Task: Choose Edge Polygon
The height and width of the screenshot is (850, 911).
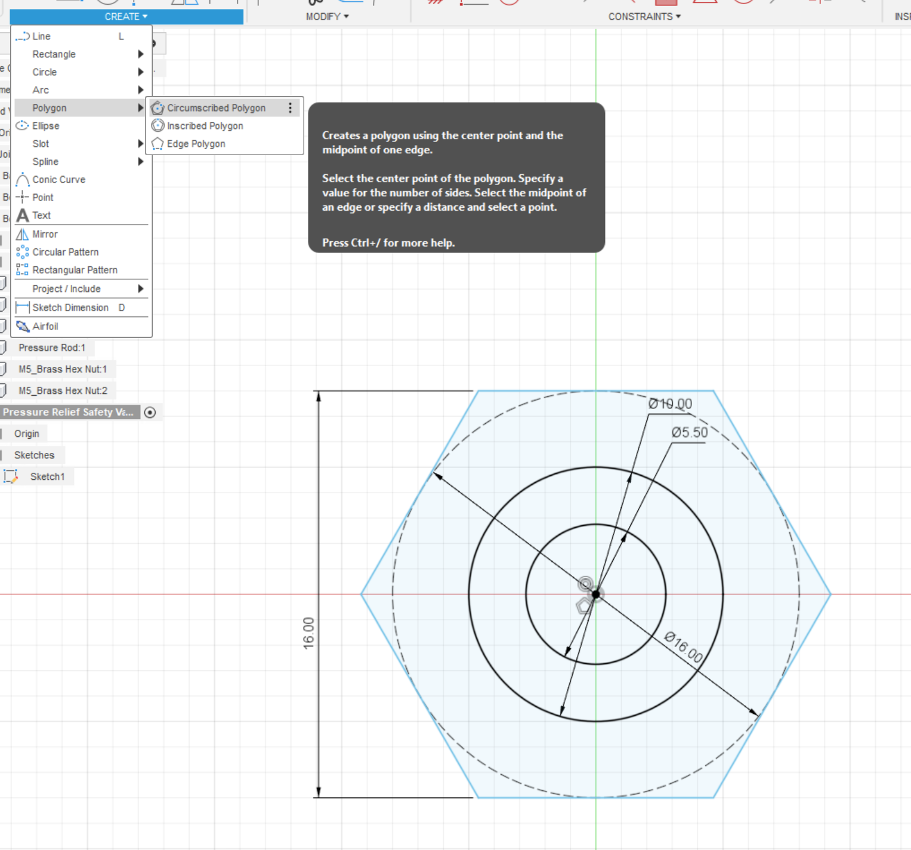Action: (x=196, y=144)
